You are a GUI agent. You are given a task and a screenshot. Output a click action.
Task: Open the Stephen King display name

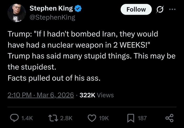51,8
